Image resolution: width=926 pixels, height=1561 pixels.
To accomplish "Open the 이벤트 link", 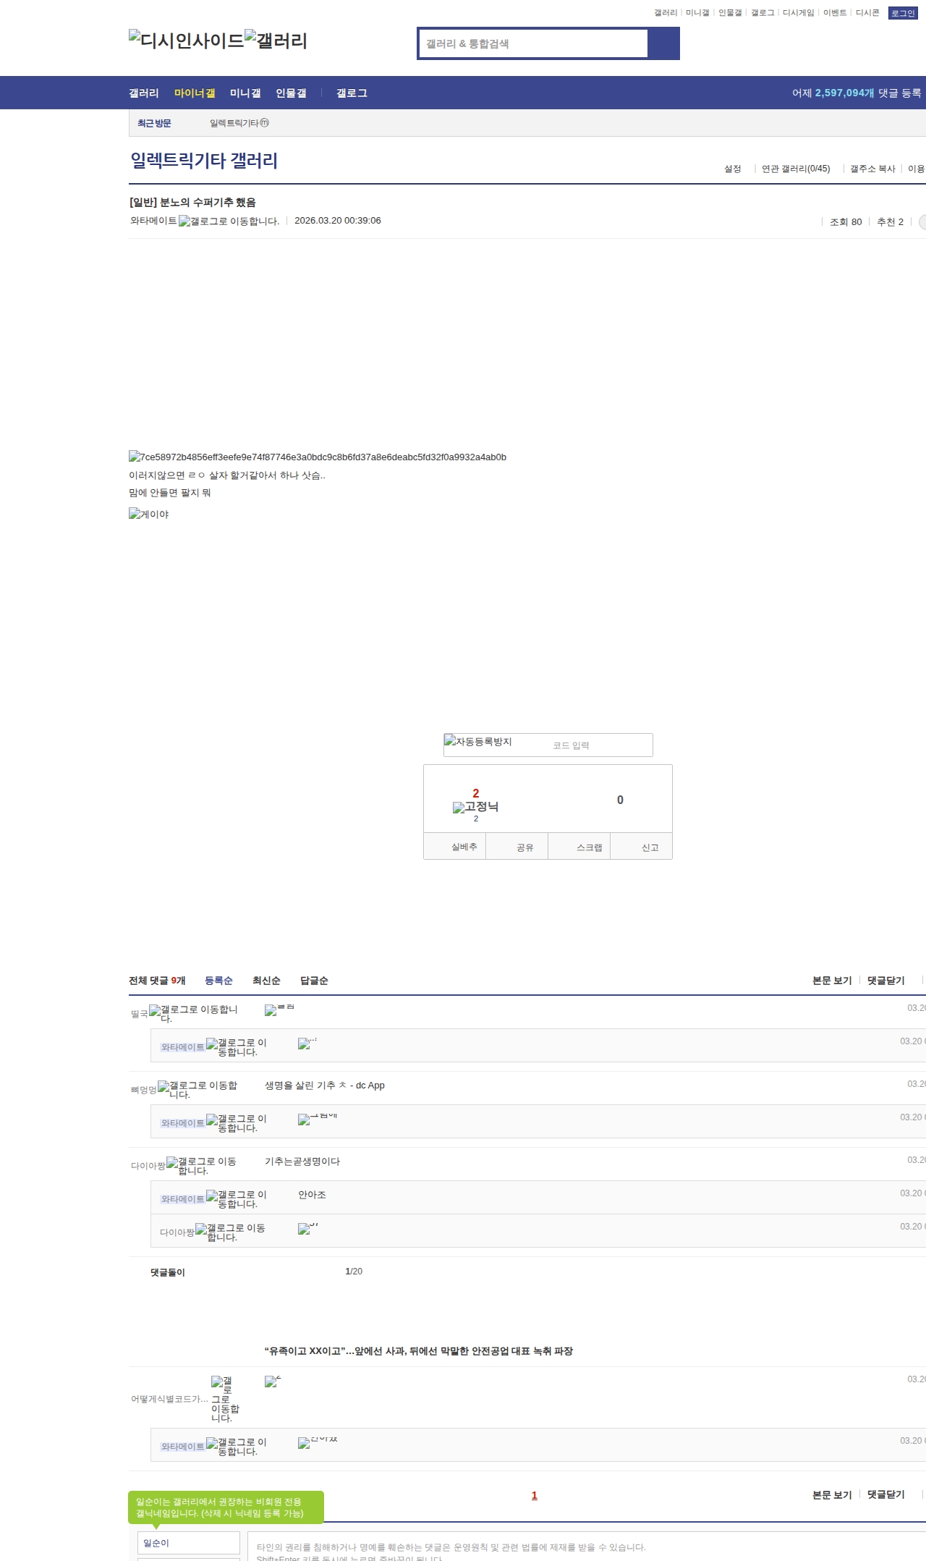I will point(835,13).
